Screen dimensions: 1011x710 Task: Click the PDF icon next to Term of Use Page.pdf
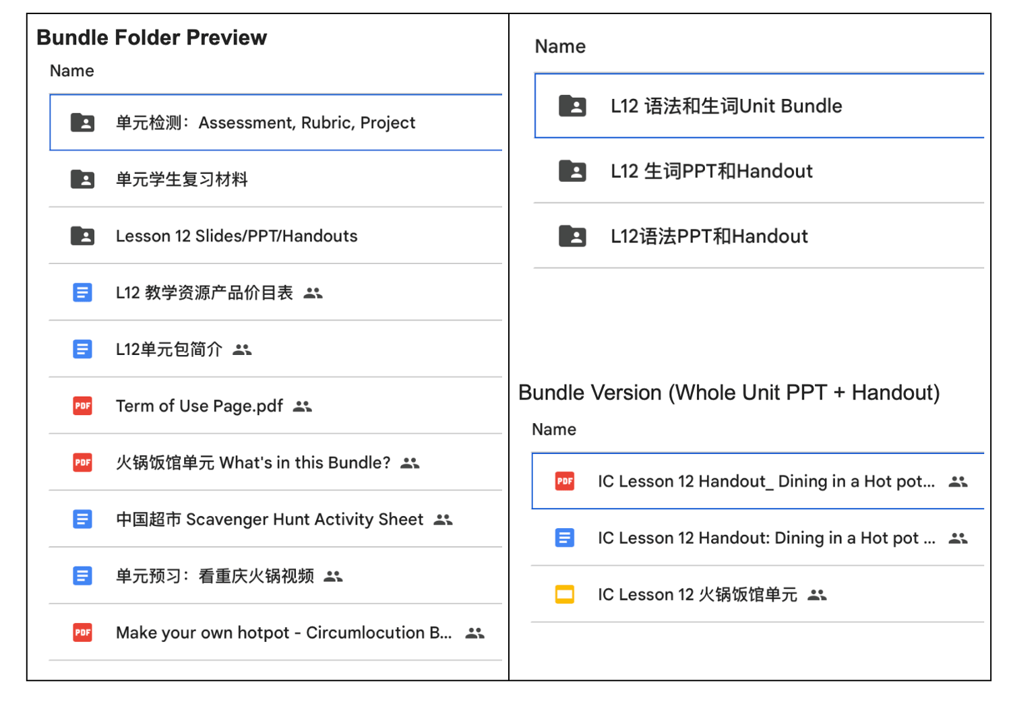[x=82, y=406]
